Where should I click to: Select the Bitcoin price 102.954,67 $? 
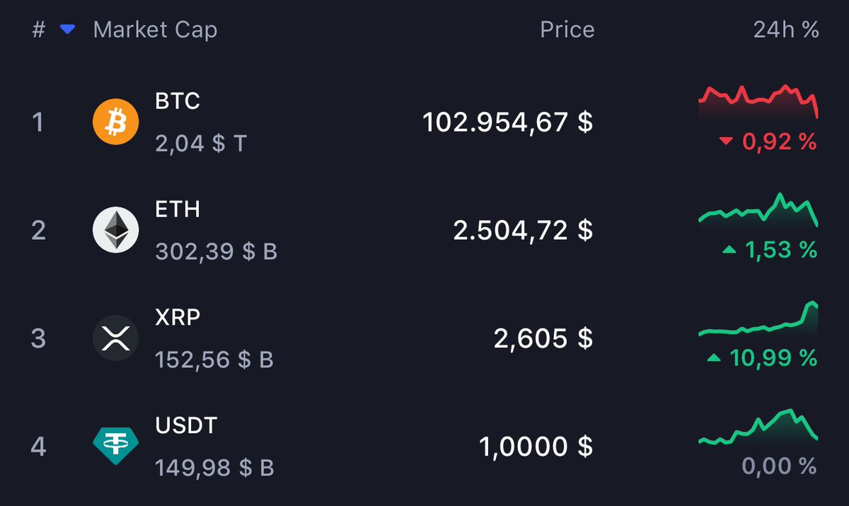pyautogui.click(x=508, y=122)
